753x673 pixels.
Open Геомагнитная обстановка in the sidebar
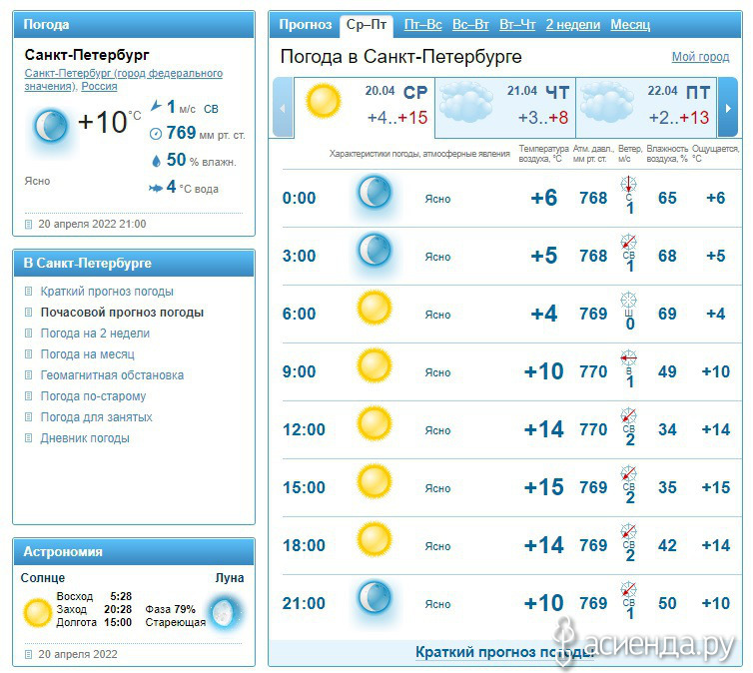point(112,374)
